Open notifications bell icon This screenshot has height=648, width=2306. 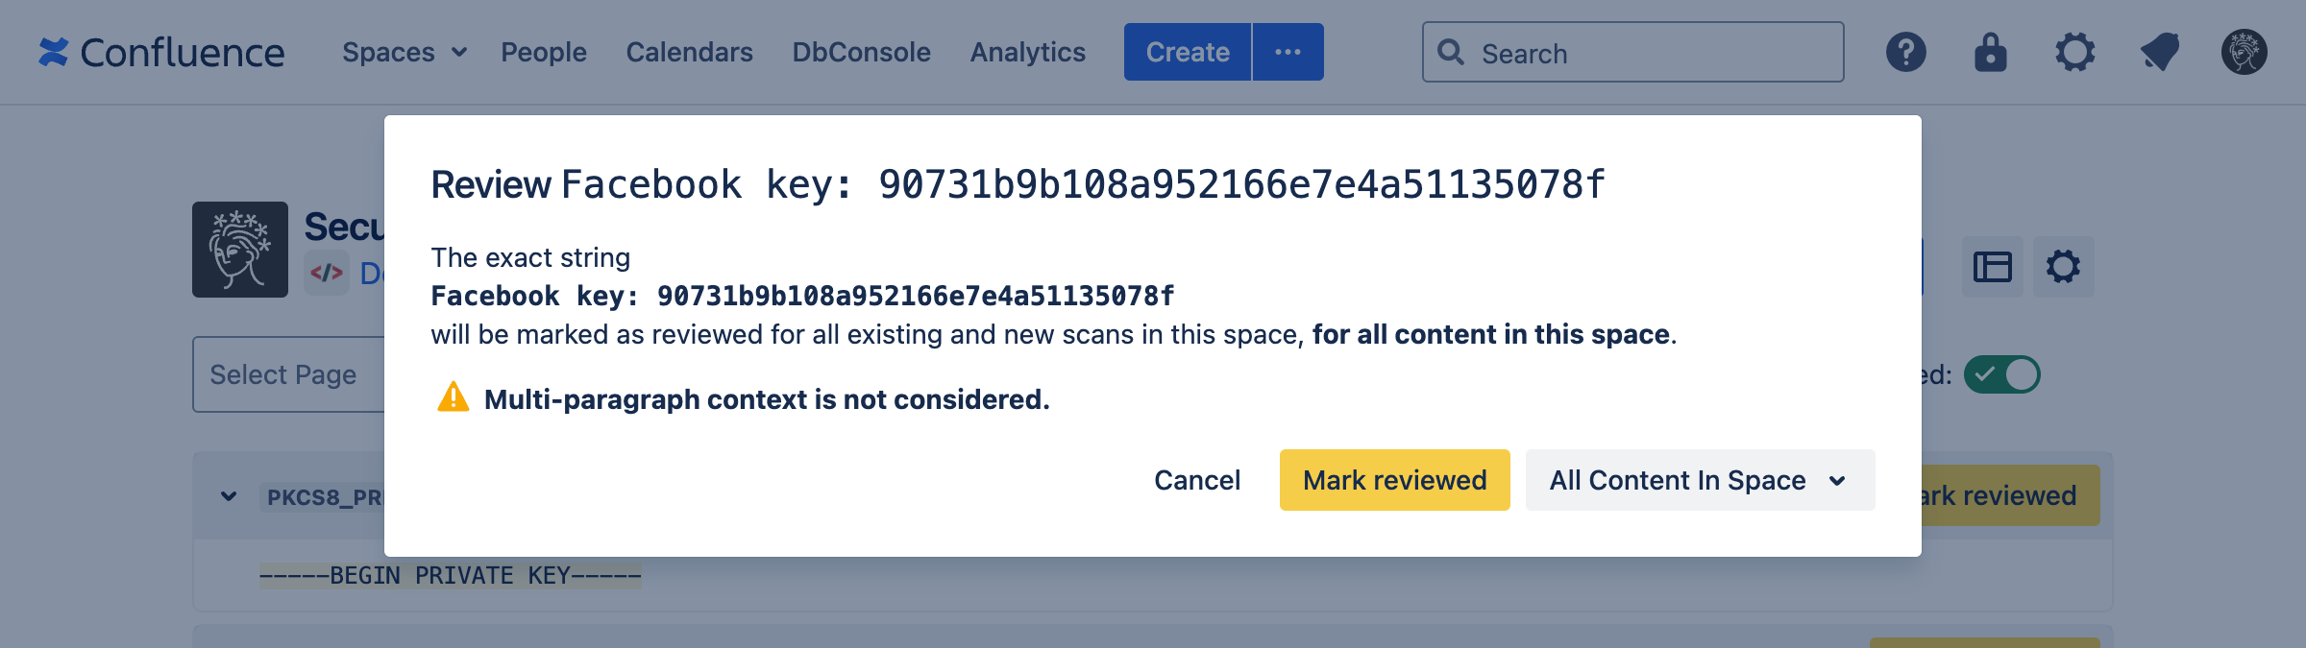coord(2159,52)
